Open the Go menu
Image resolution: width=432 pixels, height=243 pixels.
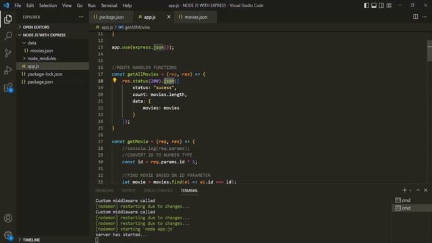[80, 5]
